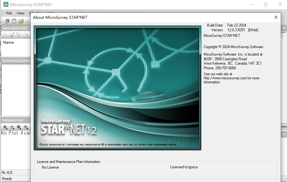This screenshot has width=287, height=182.
Task: Click the [64-bit] label
Action: click(x=253, y=30)
